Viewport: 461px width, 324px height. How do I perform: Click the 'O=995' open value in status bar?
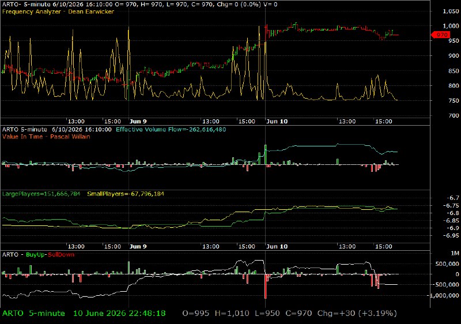pos(196,314)
